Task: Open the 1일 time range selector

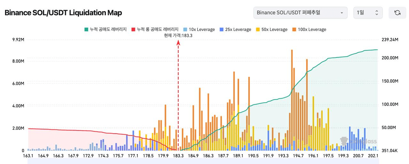Action: coord(368,13)
